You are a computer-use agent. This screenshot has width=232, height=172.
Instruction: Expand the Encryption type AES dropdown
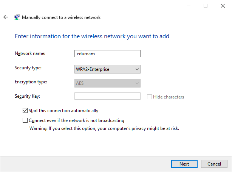107,83
